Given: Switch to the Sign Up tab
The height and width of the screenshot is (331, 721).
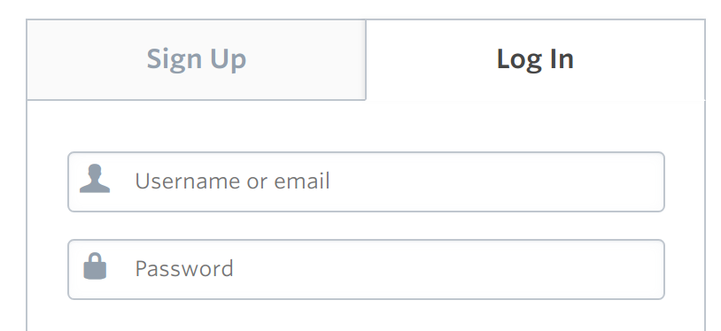Looking at the screenshot, I should pyautogui.click(x=197, y=60).
